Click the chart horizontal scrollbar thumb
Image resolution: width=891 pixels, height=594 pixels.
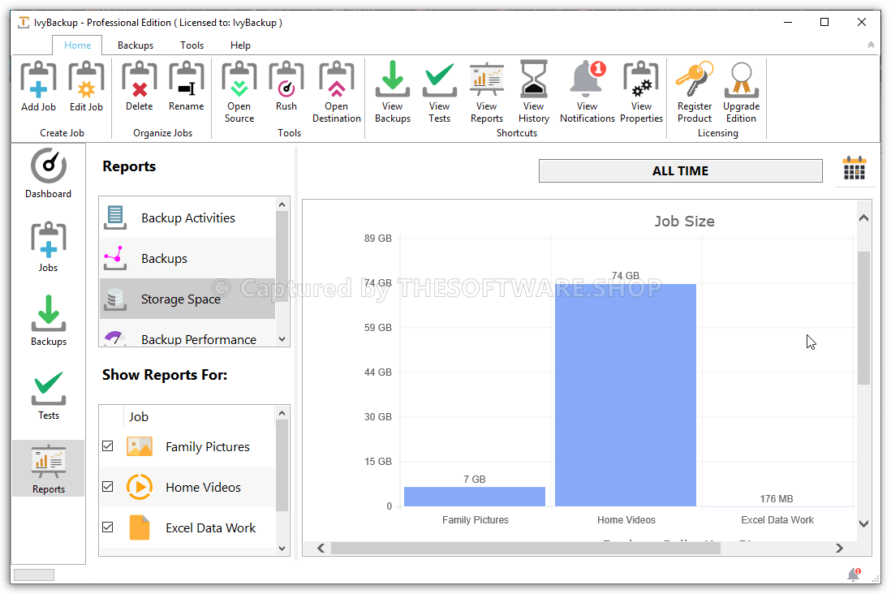click(525, 549)
